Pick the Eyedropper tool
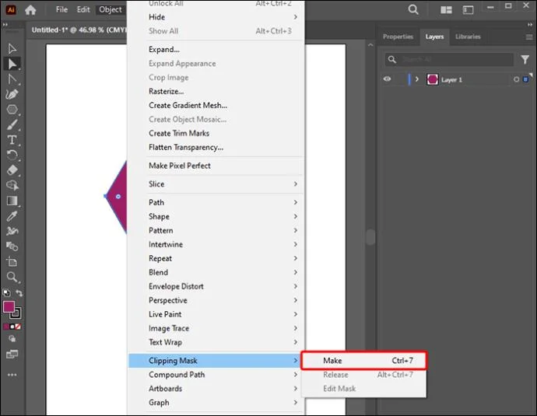This screenshot has width=537, height=416. [x=12, y=216]
